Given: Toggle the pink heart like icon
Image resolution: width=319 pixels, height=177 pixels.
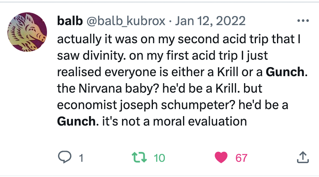Looking at the screenshot, I should 221,157.
